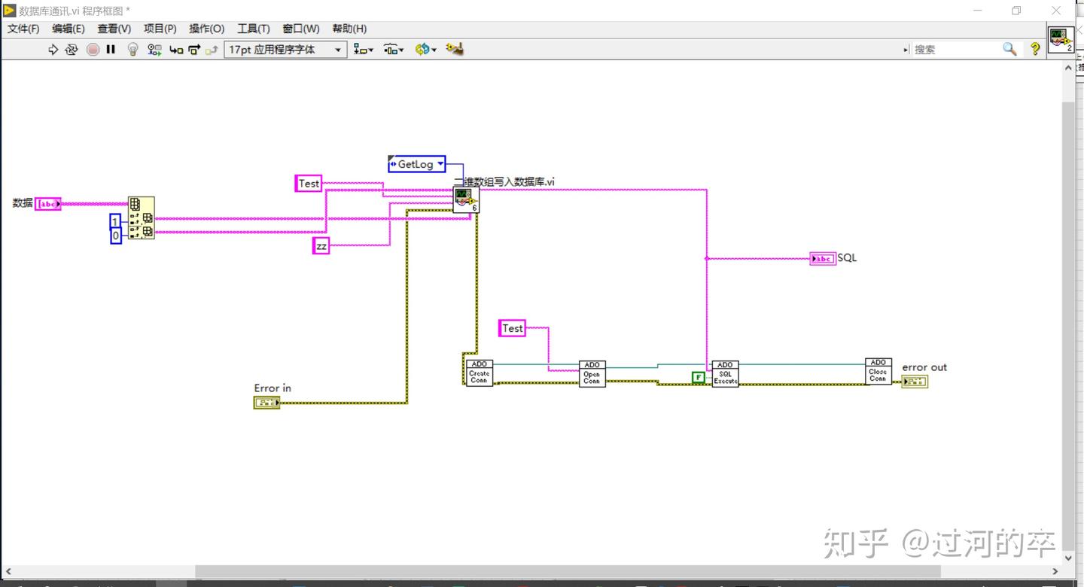The image size is (1084, 587).
Task: Open the 编辑 menu
Action: [x=68, y=29]
